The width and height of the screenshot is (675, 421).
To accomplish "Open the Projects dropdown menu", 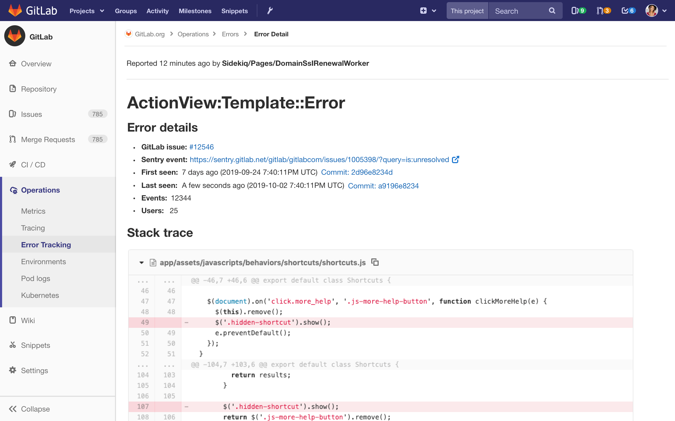I will point(87,11).
